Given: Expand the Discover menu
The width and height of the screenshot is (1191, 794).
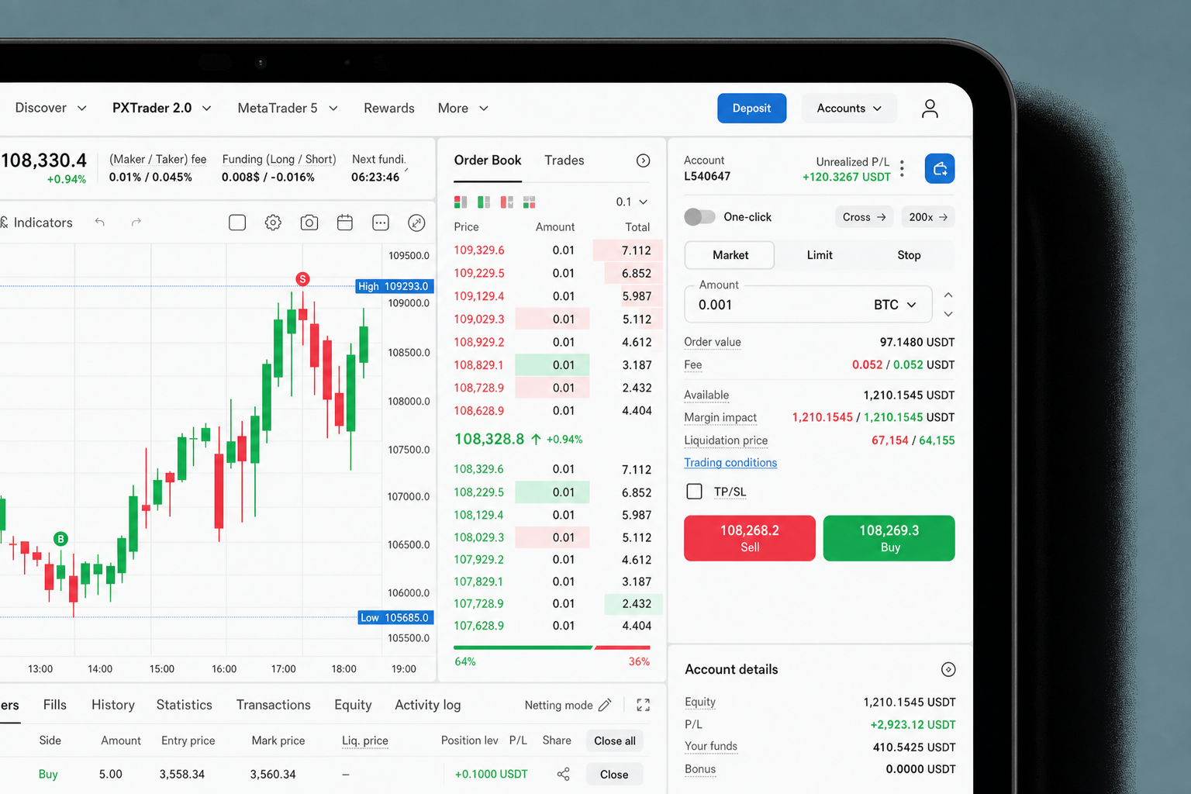Looking at the screenshot, I should (51, 108).
